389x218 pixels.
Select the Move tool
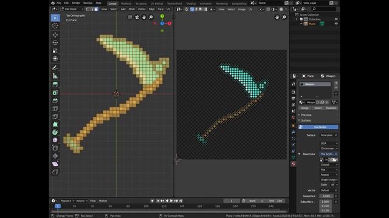(55, 35)
